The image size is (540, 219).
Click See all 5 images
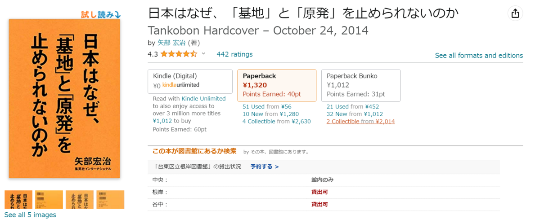tap(30, 215)
